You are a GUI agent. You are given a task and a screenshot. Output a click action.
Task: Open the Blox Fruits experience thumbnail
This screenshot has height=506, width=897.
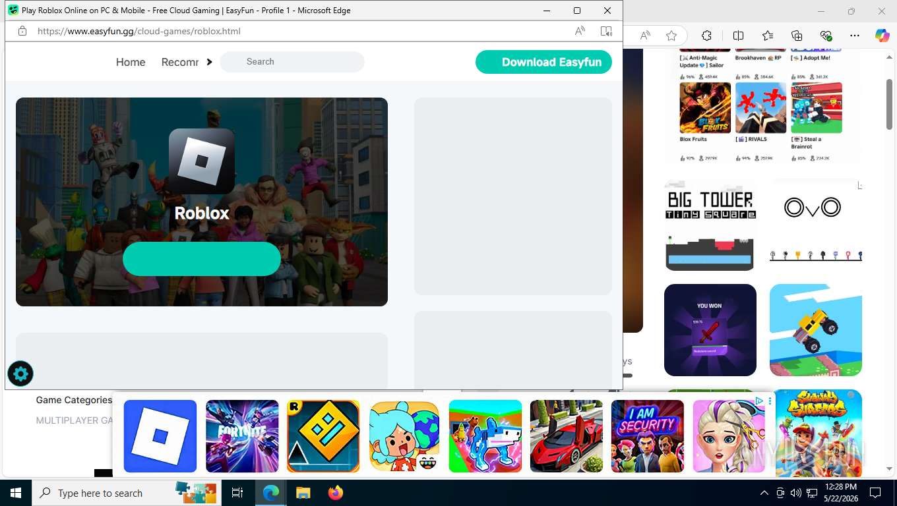tap(706, 107)
